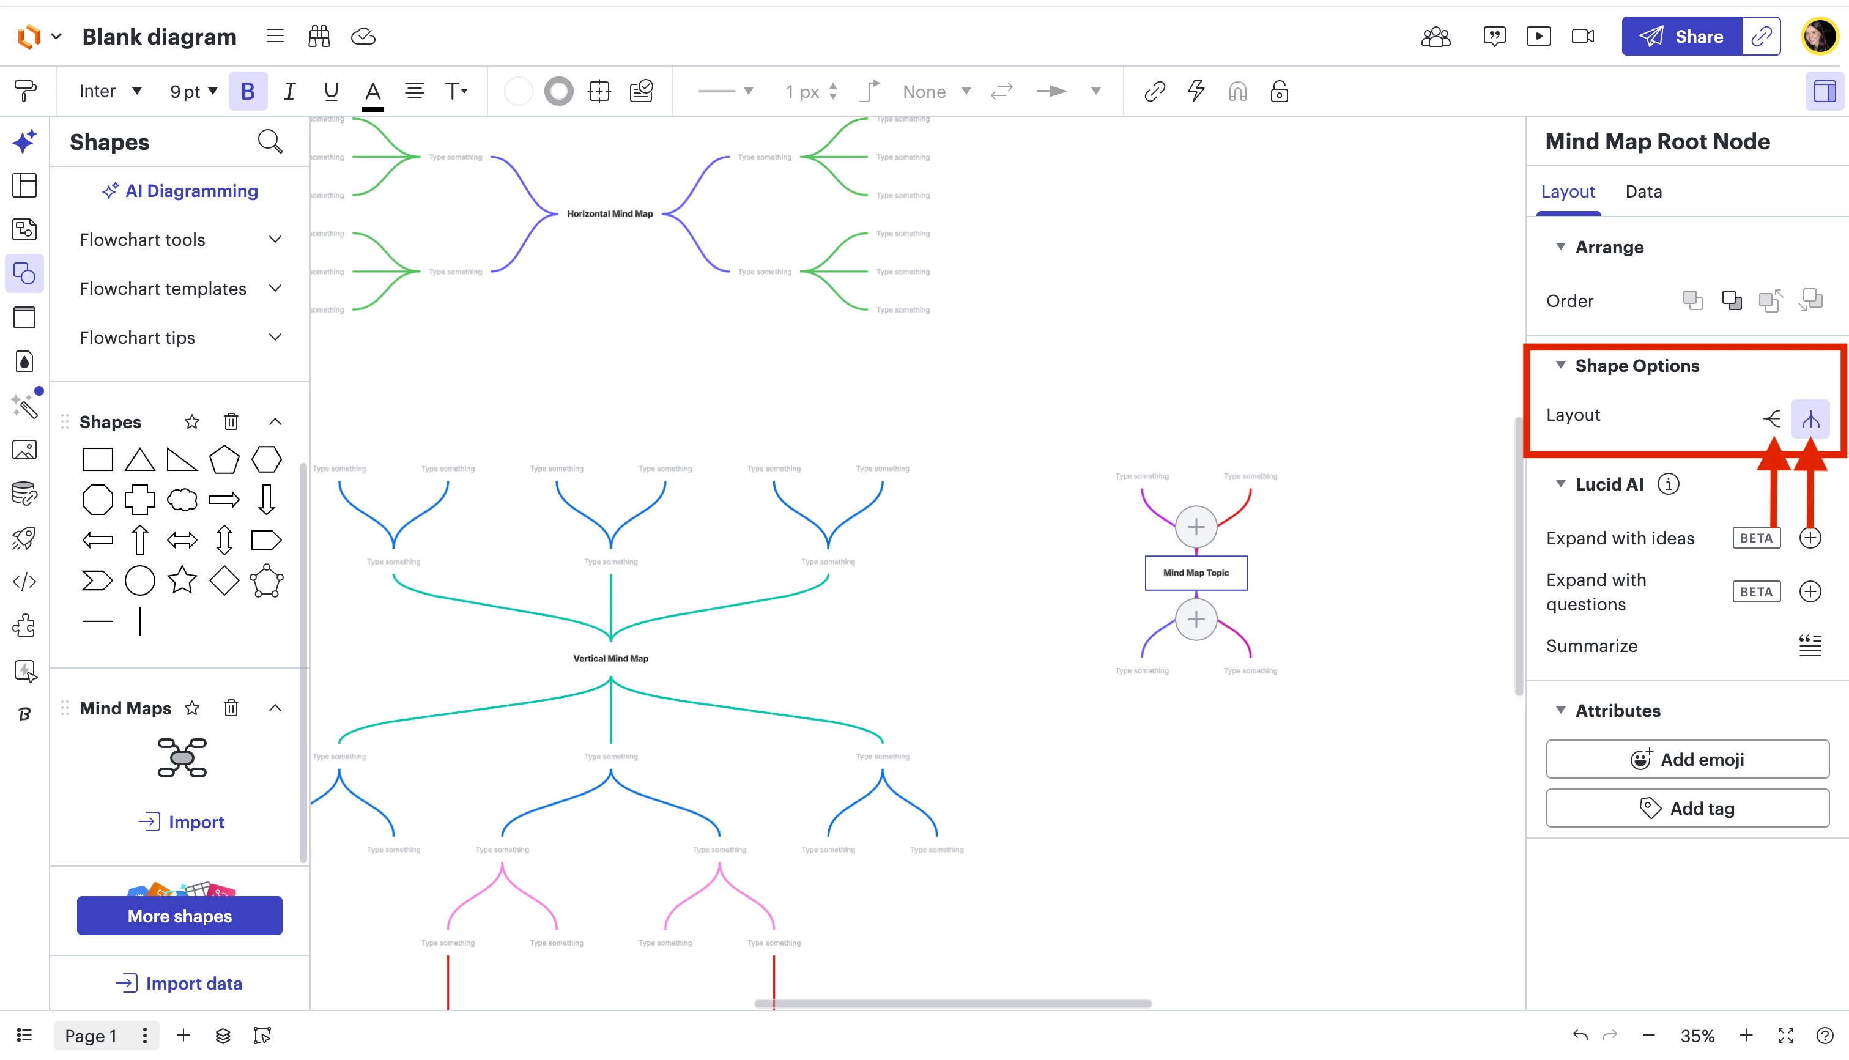Click the lightning bolt actions icon

point(1196,92)
